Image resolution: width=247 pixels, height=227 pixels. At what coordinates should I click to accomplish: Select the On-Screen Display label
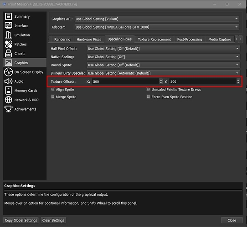[x=29, y=72]
